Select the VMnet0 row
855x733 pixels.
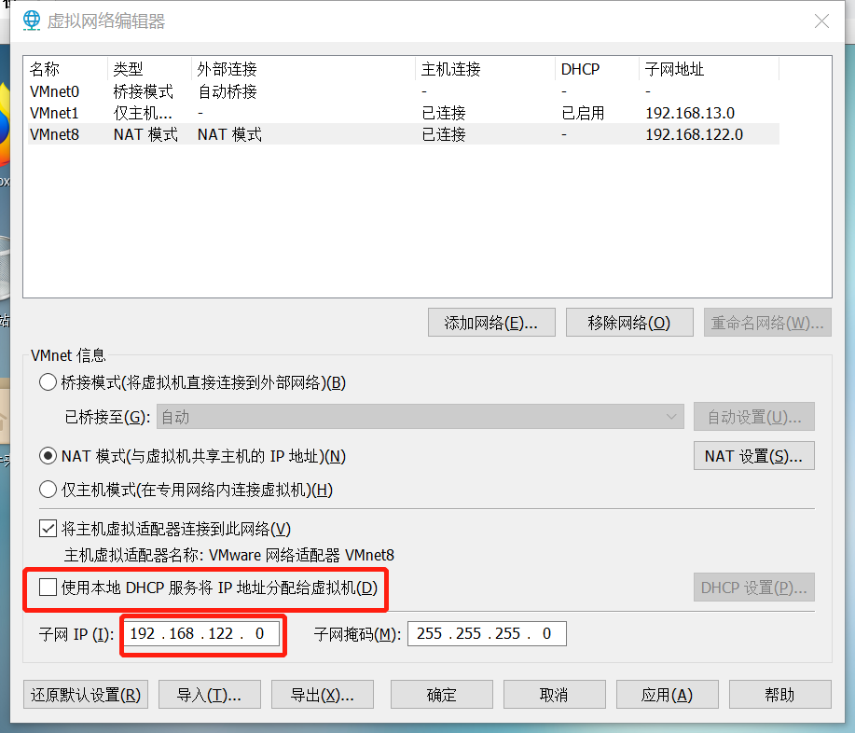click(404, 91)
